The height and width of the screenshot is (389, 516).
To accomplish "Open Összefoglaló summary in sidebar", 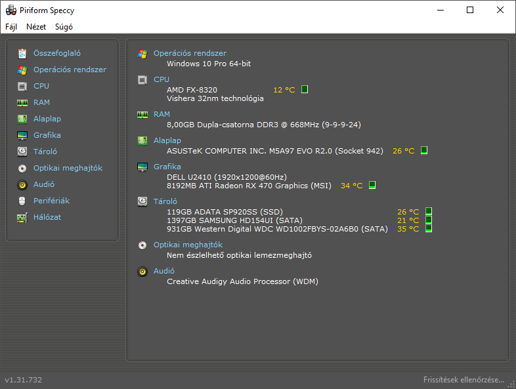I will coord(56,53).
